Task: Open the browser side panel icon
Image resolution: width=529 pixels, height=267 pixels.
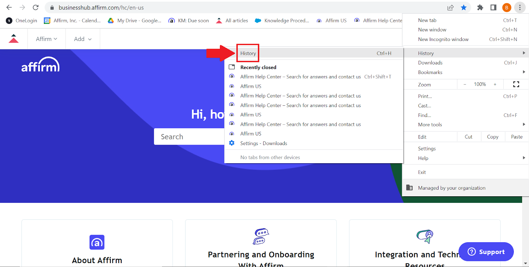Action: pos(493,7)
